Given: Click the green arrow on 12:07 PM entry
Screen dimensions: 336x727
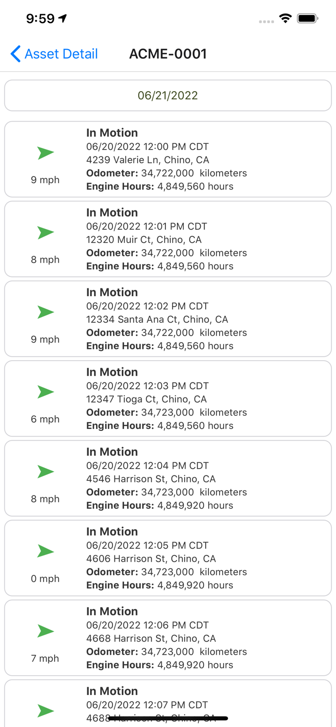Looking at the screenshot, I should pos(46,711).
